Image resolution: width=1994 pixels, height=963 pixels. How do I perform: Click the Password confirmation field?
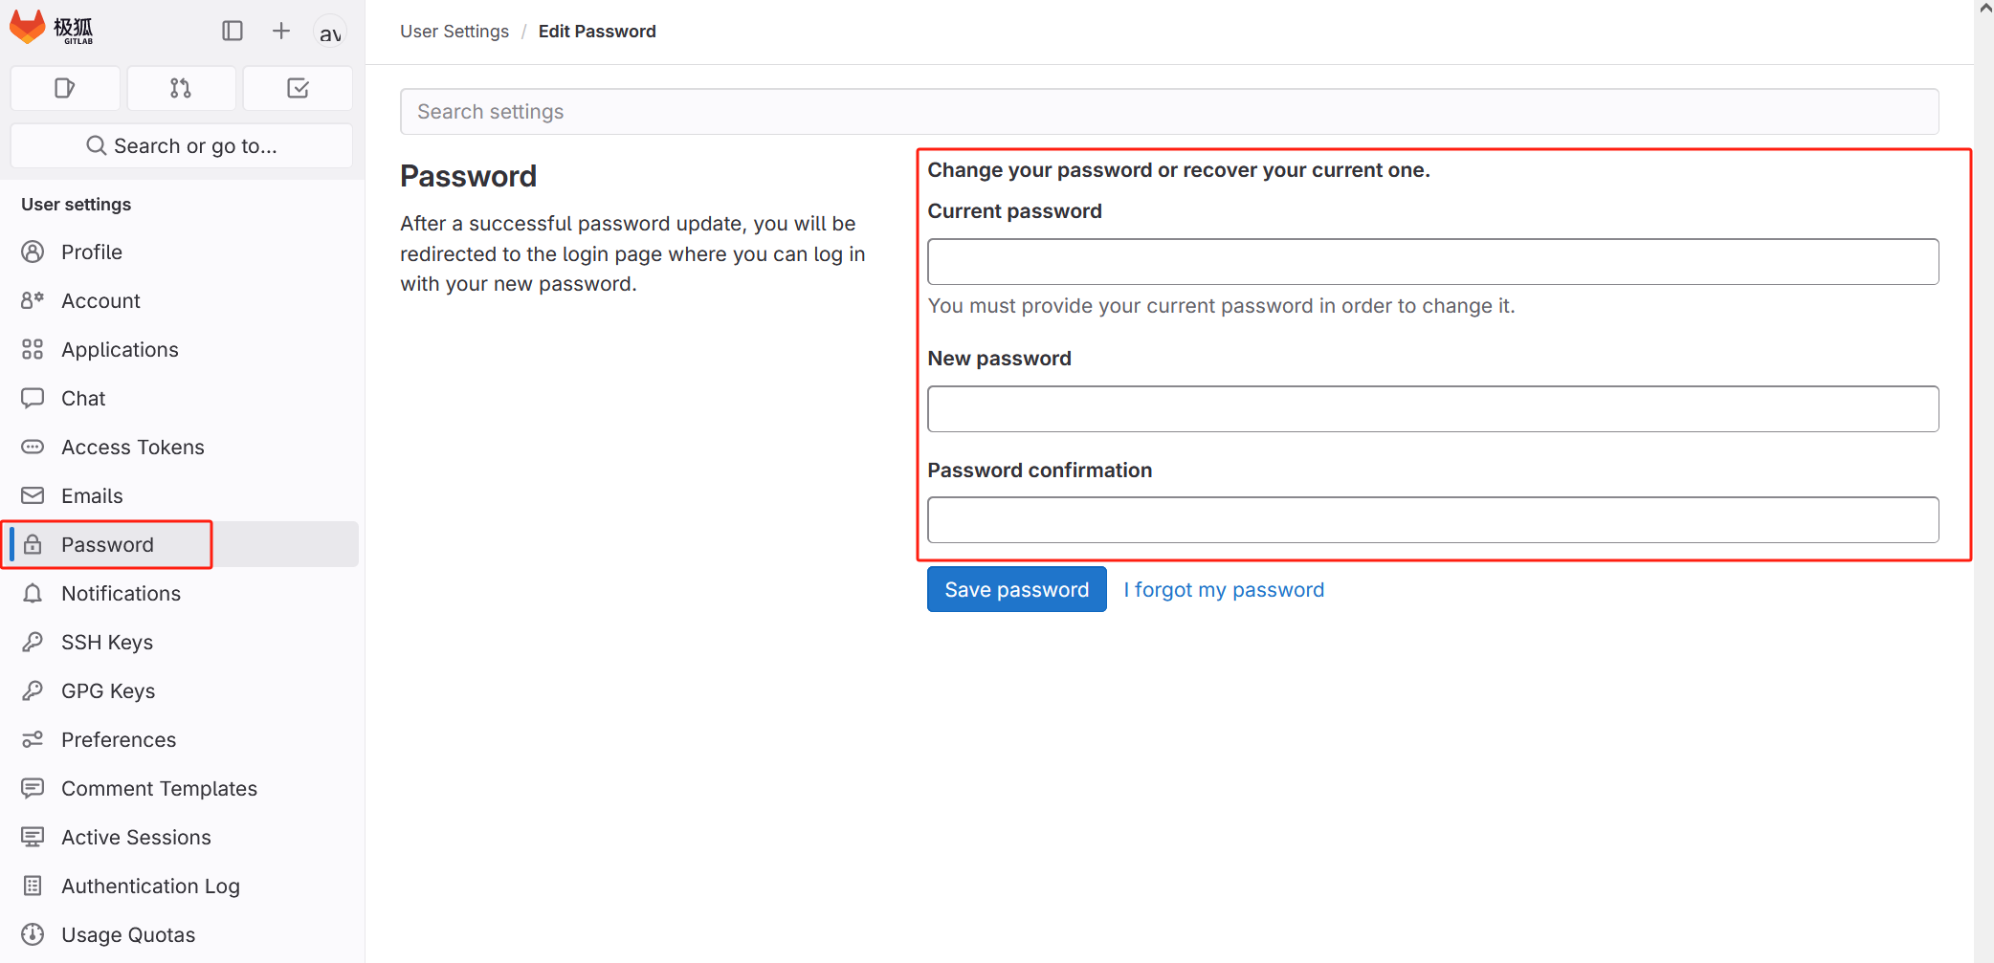click(x=1432, y=519)
